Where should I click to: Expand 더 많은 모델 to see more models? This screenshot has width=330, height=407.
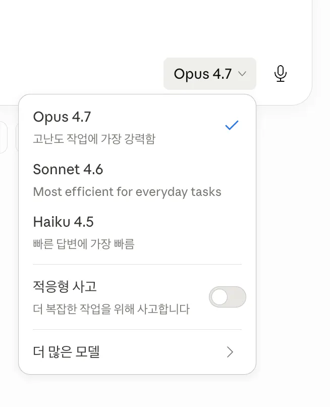pos(66,352)
